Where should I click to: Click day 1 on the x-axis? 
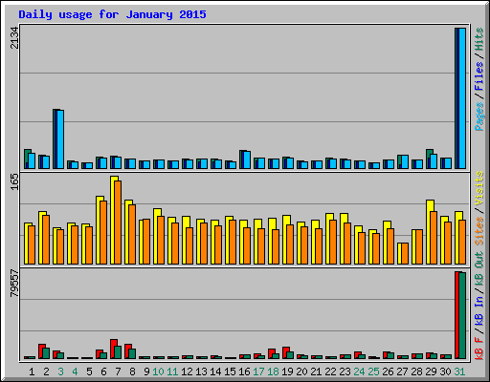point(32,371)
